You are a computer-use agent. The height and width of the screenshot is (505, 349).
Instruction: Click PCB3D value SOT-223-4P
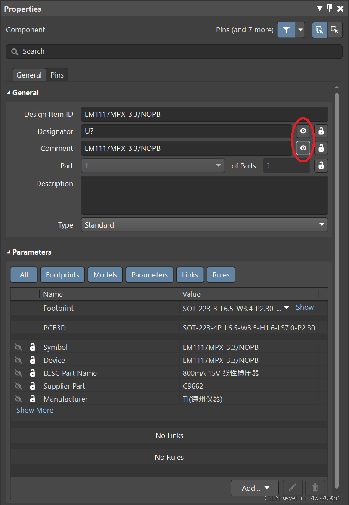coord(249,328)
